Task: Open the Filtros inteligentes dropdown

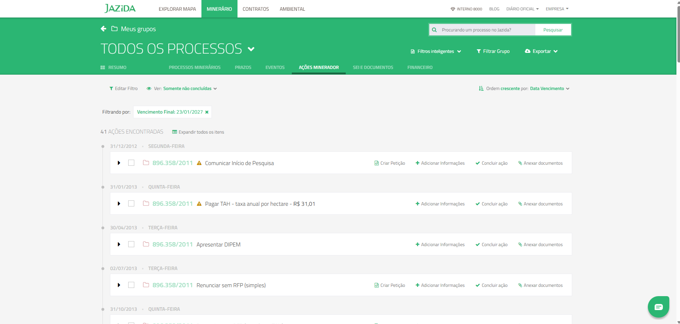Action: tap(436, 51)
